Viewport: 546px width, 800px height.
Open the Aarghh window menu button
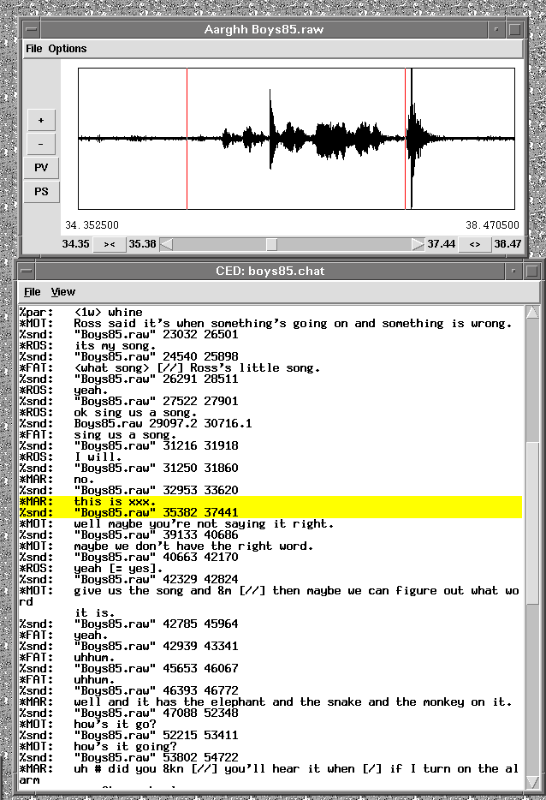click(x=31, y=30)
